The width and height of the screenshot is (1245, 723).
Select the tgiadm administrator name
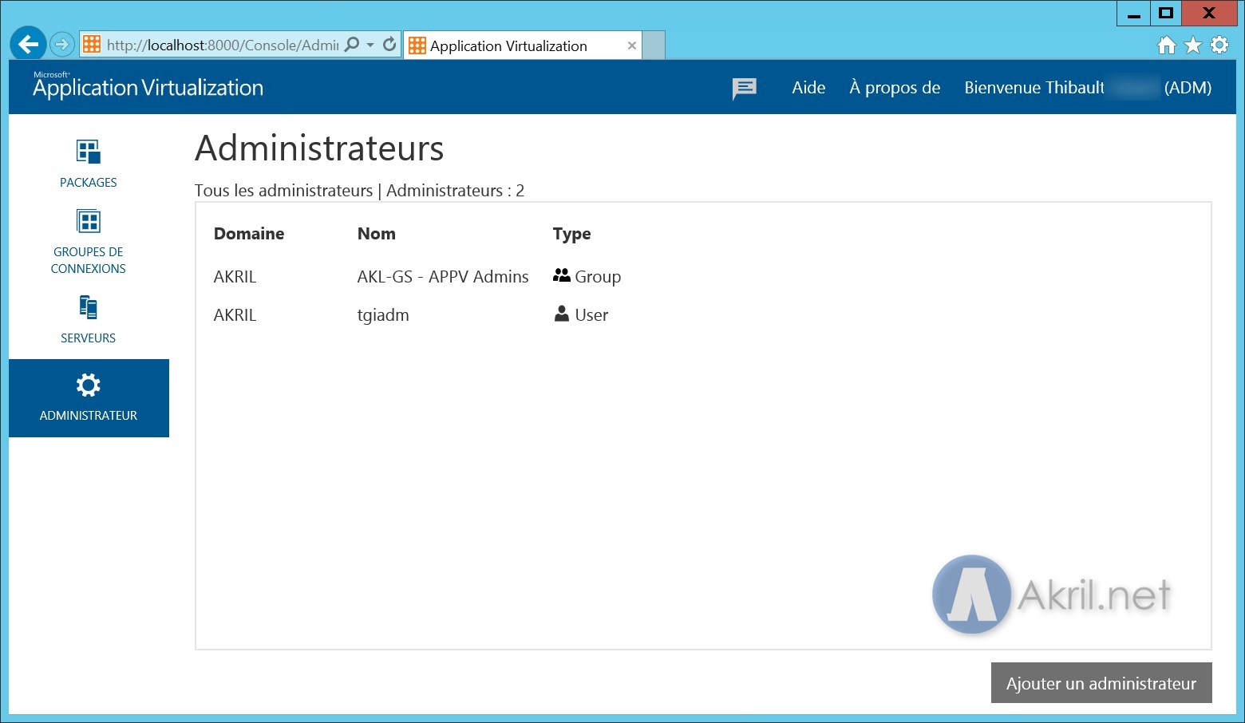[383, 315]
